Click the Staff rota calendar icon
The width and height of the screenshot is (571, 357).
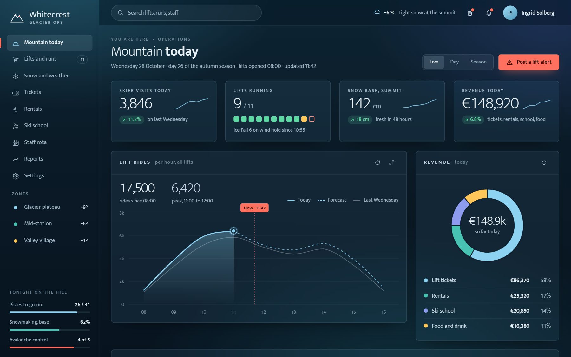coord(16,143)
